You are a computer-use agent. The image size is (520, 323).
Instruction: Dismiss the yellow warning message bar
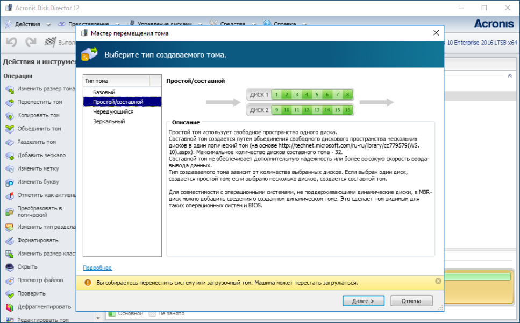(438, 281)
